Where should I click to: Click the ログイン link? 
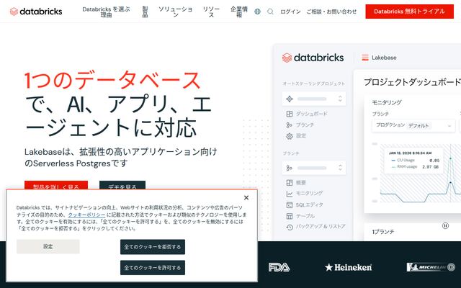pos(290,12)
